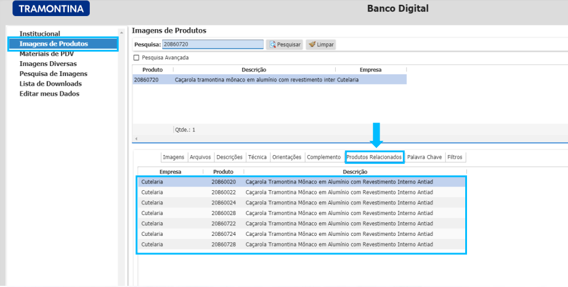
Task: Click the sidebar scroll-up arrow
Action: tap(122, 33)
